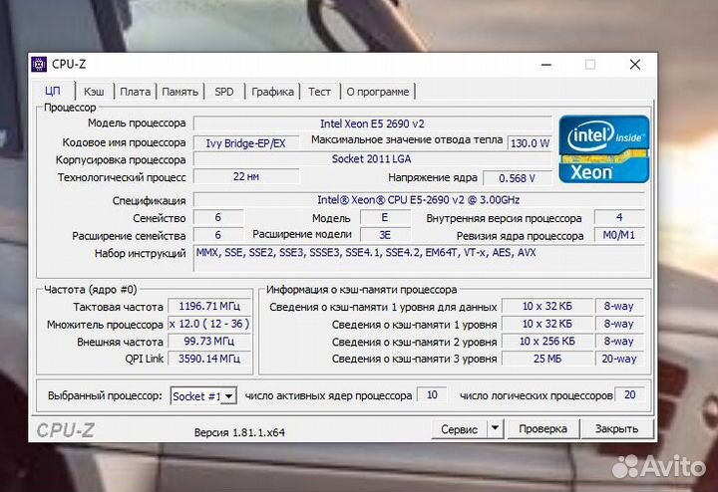Click the Модель value E
Screen dimensions: 718x492
(x=385, y=218)
